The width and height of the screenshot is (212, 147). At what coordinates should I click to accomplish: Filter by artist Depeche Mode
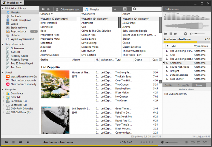coord(90,47)
